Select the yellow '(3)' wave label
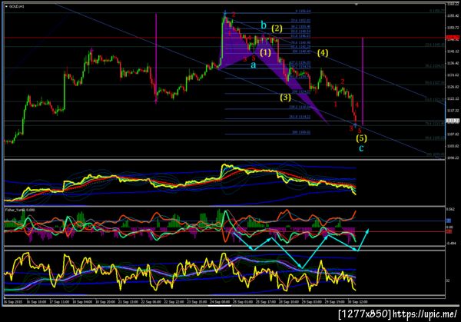461x322 pixels. pyautogui.click(x=285, y=97)
